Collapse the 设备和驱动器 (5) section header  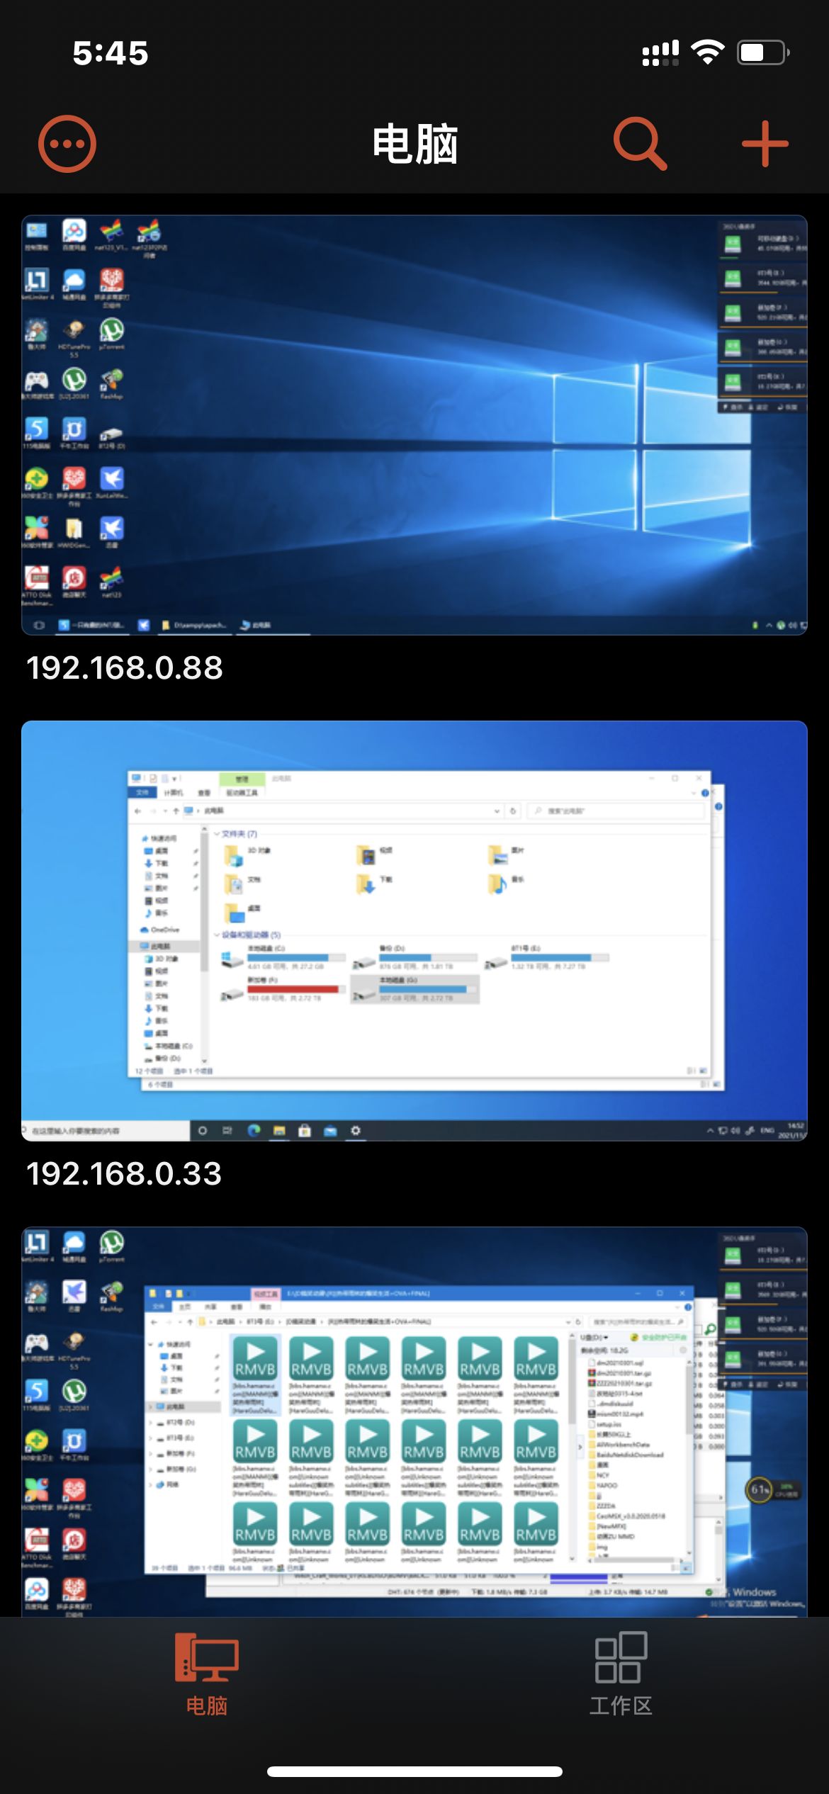(218, 935)
